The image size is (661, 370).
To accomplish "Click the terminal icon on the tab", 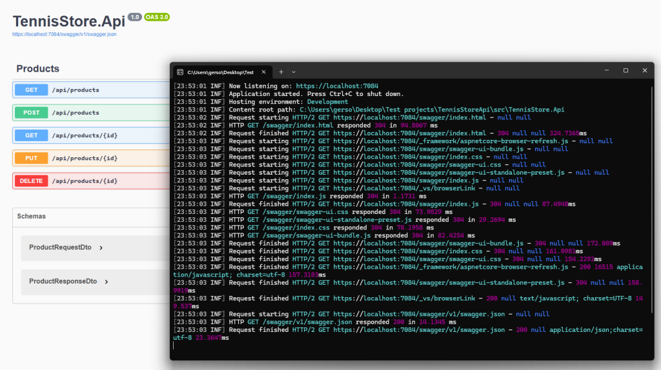I will pos(180,72).
